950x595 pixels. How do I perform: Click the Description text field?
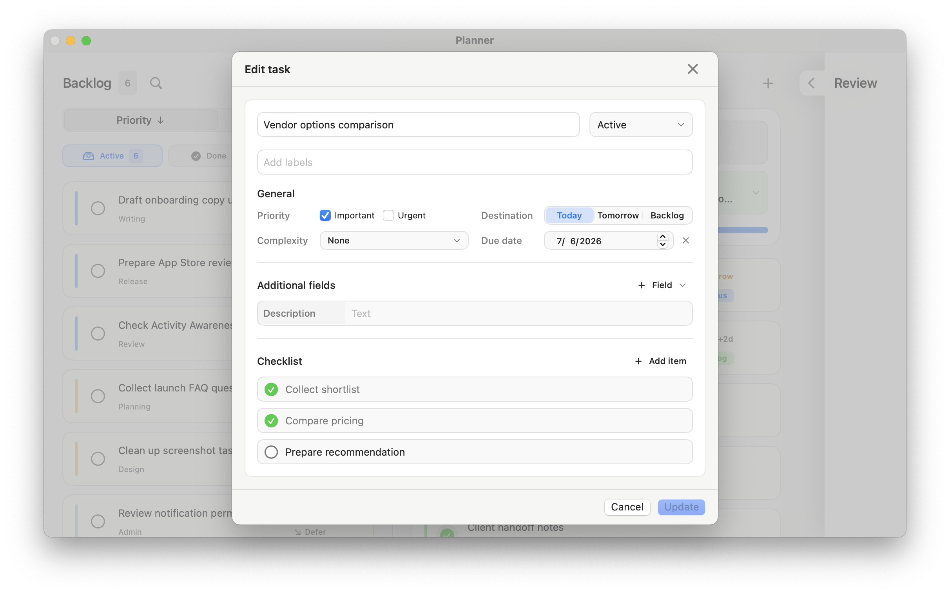coord(518,313)
